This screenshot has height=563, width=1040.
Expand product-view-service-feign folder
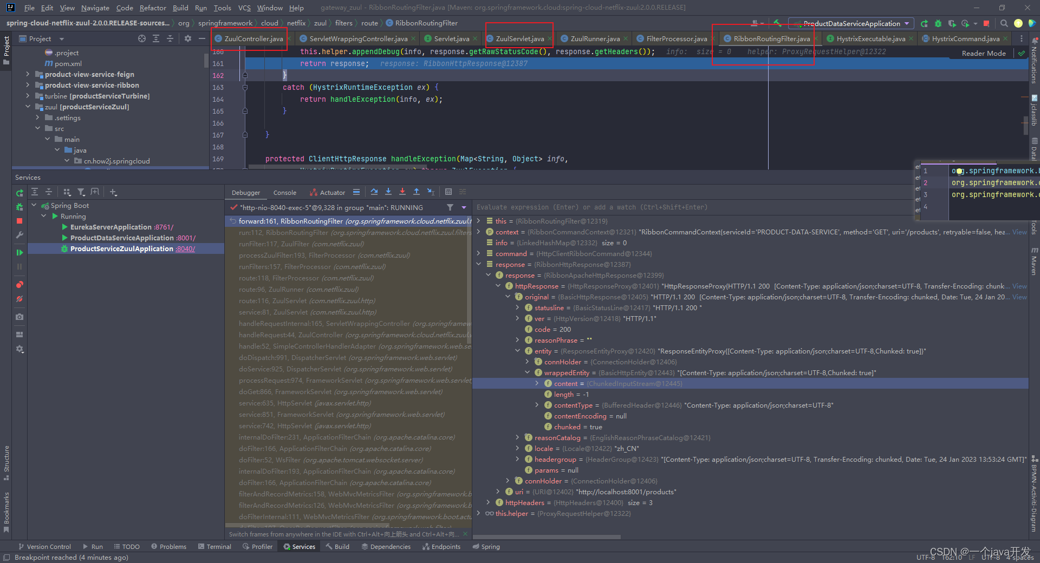(x=28, y=74)
